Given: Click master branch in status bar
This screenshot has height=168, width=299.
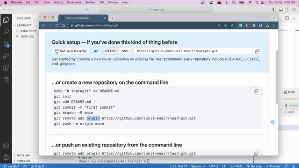Looking at the screenshot, I should 11,166.
